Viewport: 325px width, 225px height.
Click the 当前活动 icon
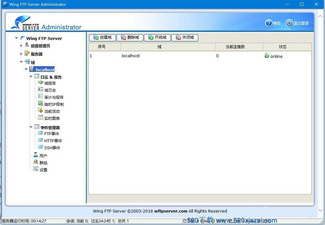point(41,111)
